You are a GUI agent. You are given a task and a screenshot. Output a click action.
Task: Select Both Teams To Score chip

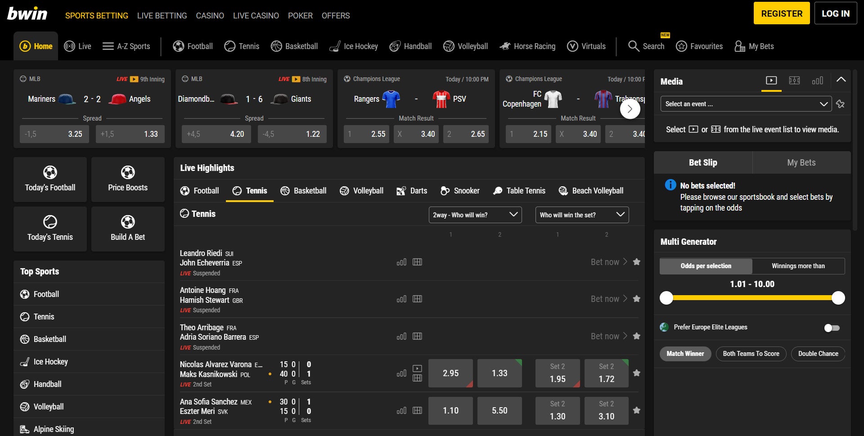[x=751, y=354]
